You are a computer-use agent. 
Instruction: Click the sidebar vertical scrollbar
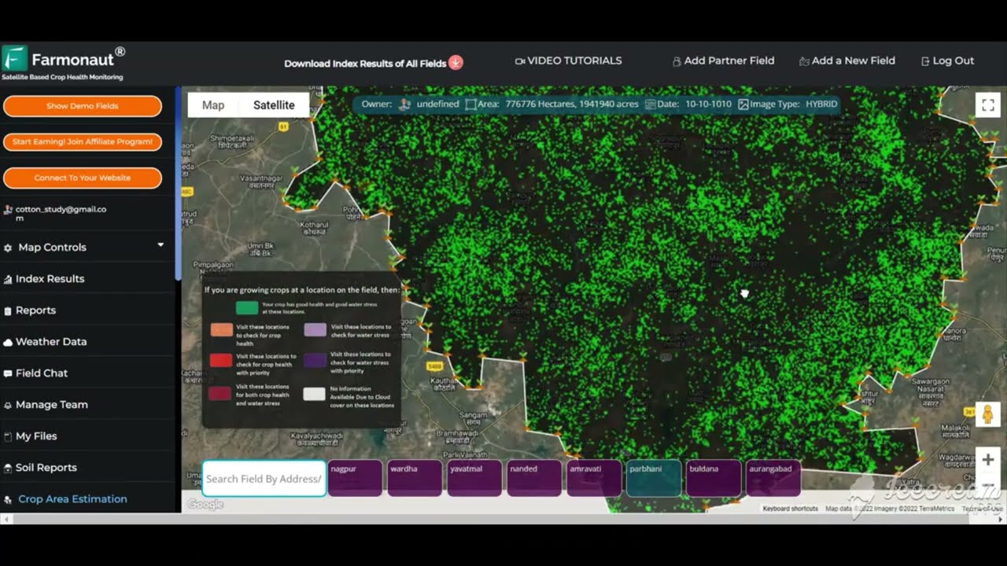click(x=179, y=185)
